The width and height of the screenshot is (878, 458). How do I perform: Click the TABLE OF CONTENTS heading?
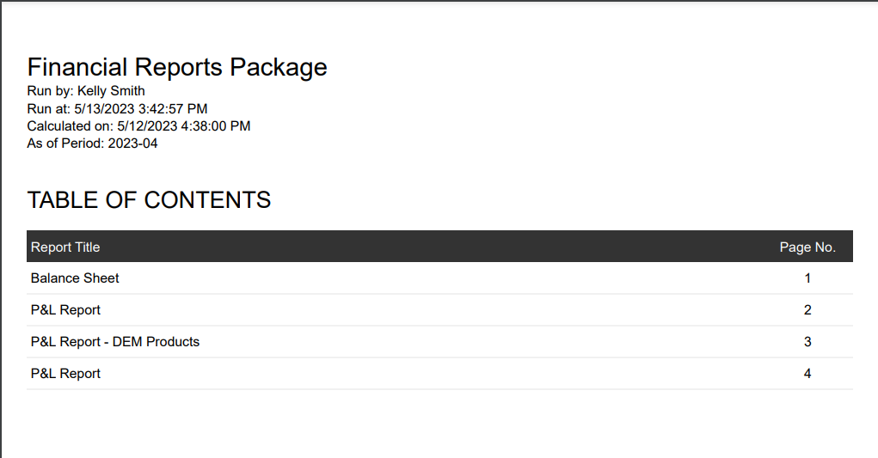tap(149, 200)
